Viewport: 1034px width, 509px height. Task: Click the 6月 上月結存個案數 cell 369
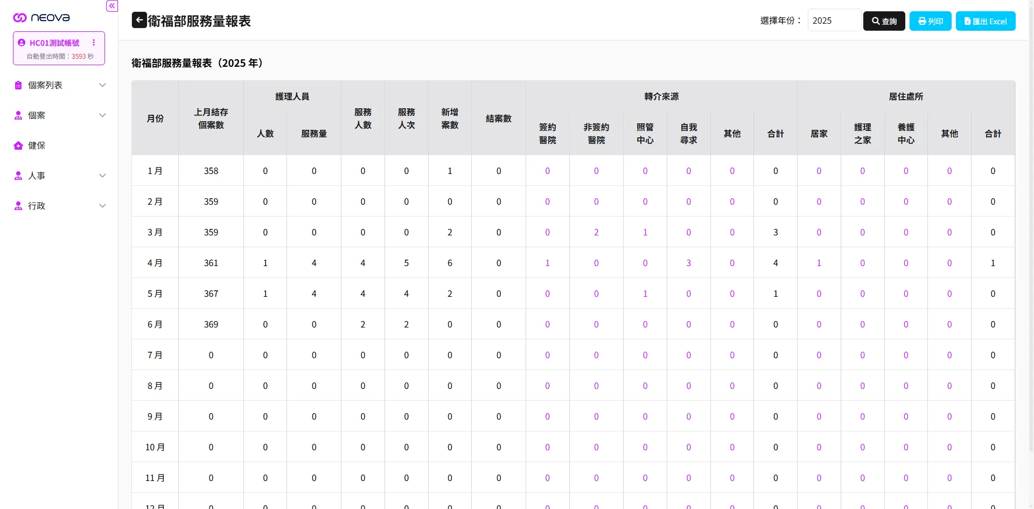tap(211, 324)
